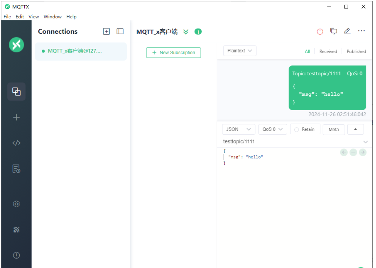
Task: Open the feed/RSS icon in sidebar
Action: (16, 229)
